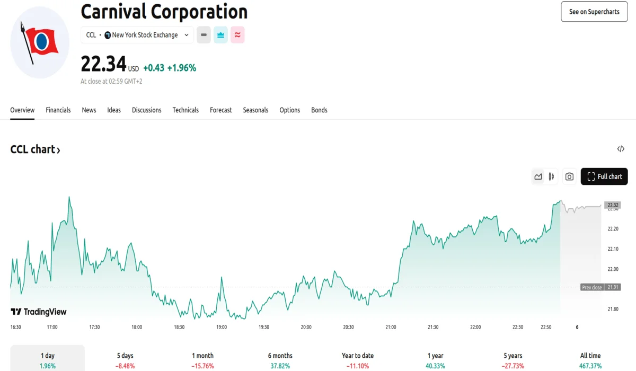Switch to the Technicals tab
Viewport: 636px width, 371px height.
185,110
